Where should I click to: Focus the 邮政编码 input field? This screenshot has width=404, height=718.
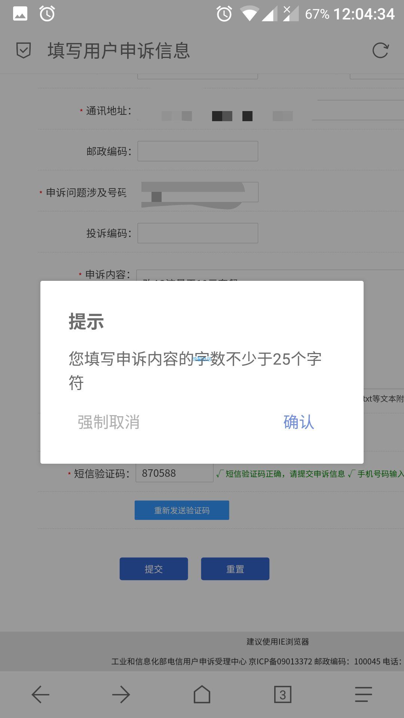[x=198, y=151]
